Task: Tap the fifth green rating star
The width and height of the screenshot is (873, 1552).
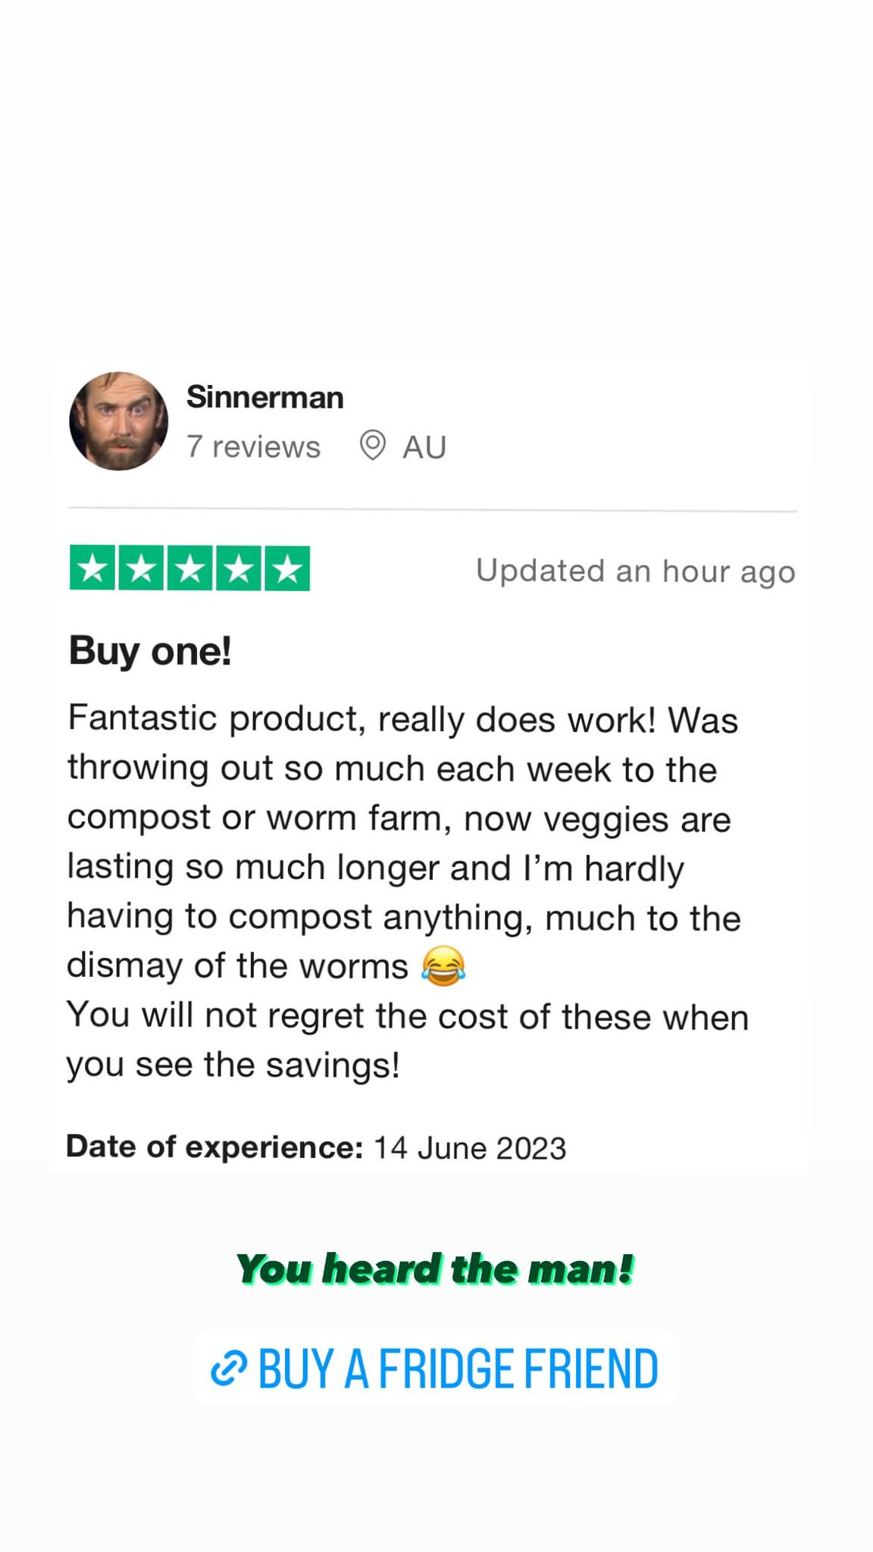Action: (x=287, y=568)
